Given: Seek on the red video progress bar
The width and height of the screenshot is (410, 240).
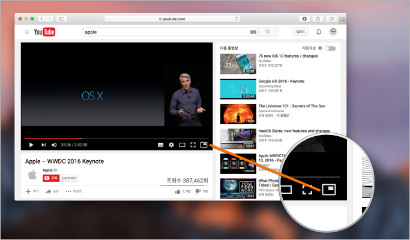Looking at the screenshot, I should [116, 139].
